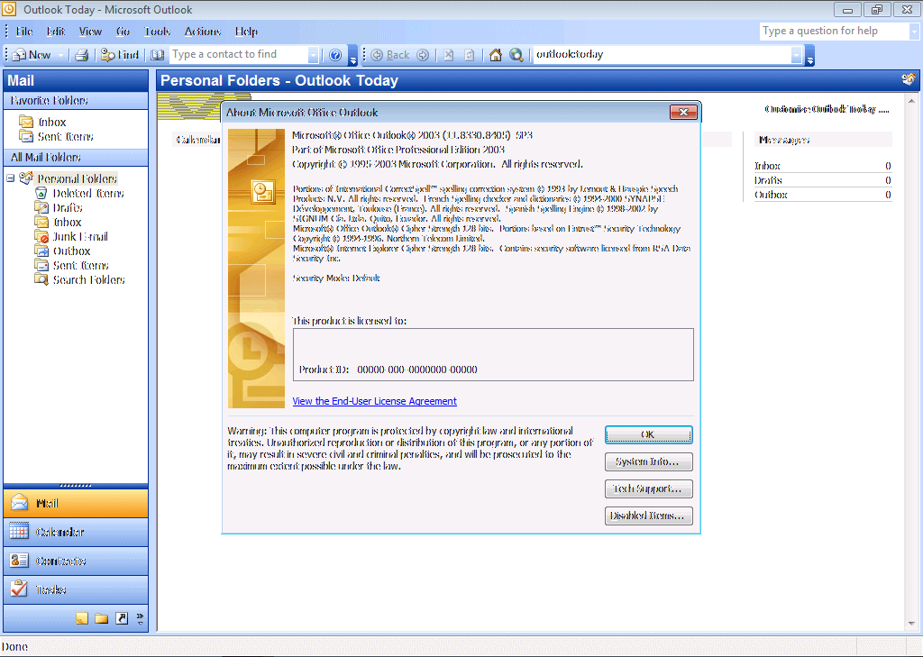The image size is (923, 657).
Task: Click the Help question mark icon
Action: (x=335, y=55)
